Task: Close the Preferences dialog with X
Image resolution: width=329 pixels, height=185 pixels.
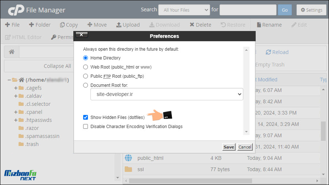Action: tap(81, 35)
